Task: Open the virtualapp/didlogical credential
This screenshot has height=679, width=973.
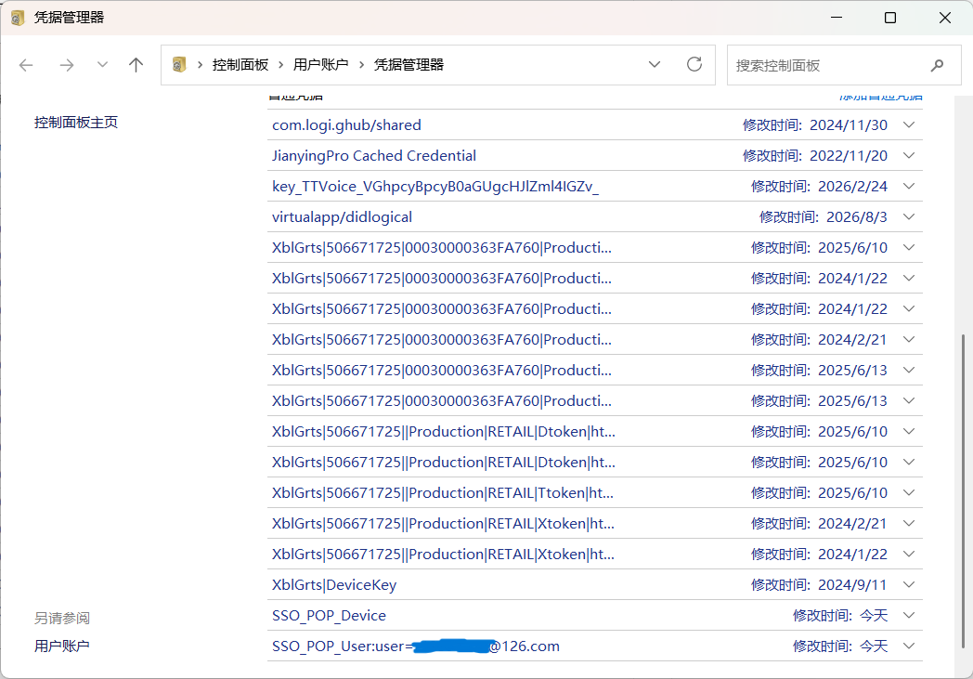Action: [x=342, y=217]
